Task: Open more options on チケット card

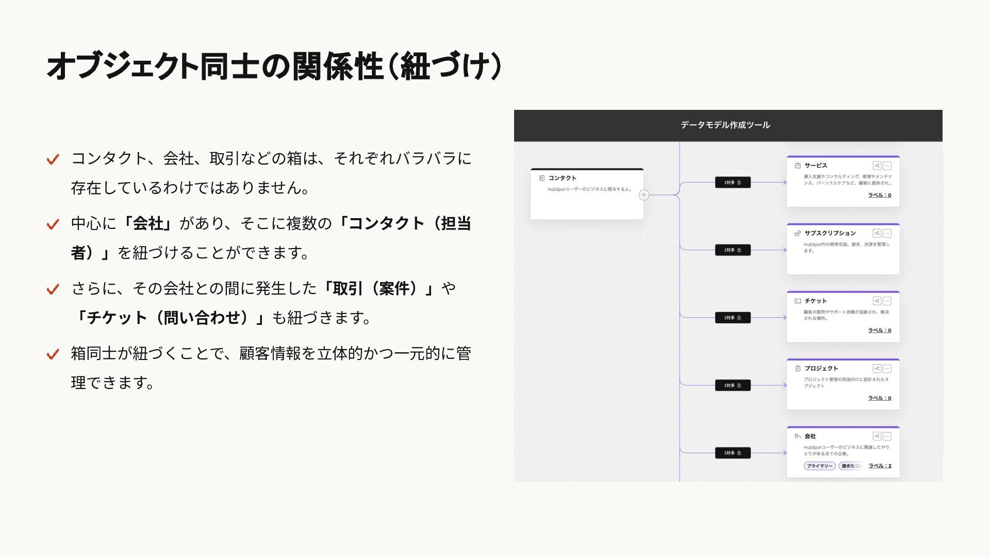Action: (887, 301)
